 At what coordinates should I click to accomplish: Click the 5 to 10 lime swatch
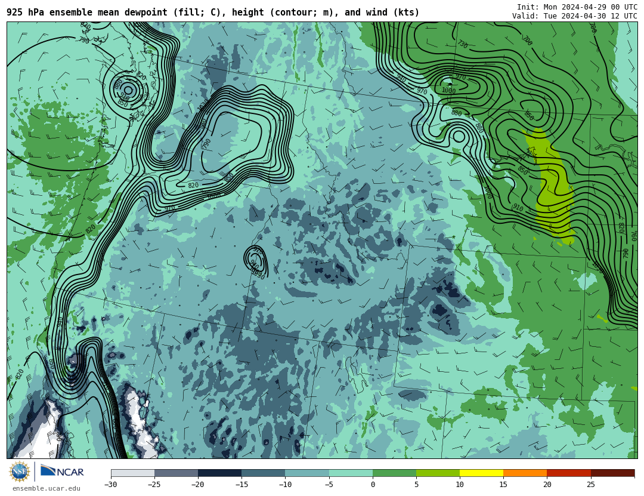438,473
